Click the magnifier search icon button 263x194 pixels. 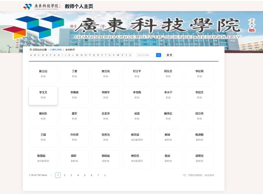pos(159,55)
